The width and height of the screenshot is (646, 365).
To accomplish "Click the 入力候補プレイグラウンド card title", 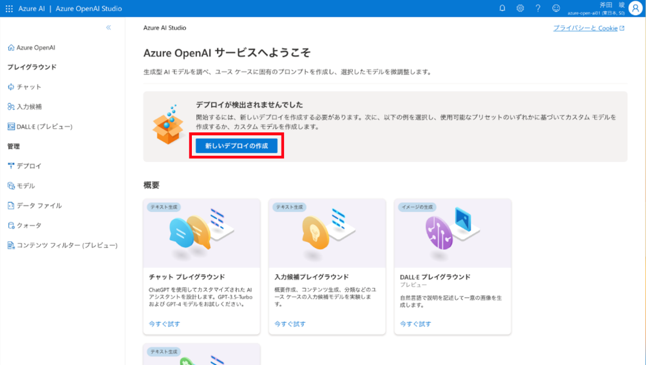I will 312,277.
